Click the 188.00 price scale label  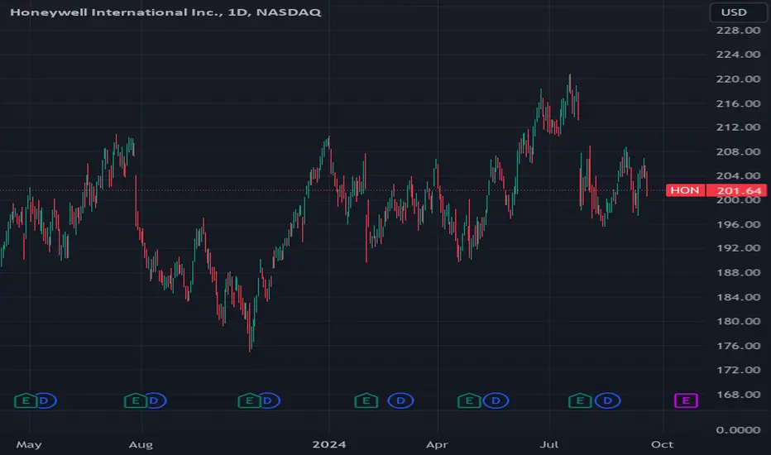[738, 273]
